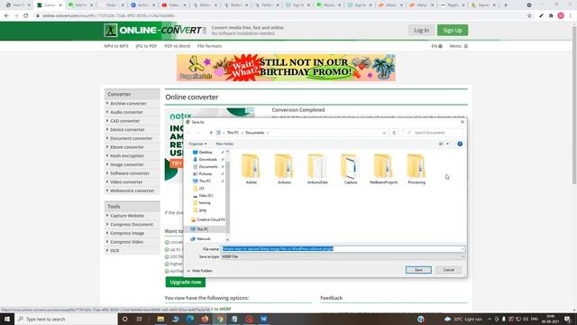Open the Windows Start menu
This screenshot has height=325, width=577.
click(x=7, y=319)
